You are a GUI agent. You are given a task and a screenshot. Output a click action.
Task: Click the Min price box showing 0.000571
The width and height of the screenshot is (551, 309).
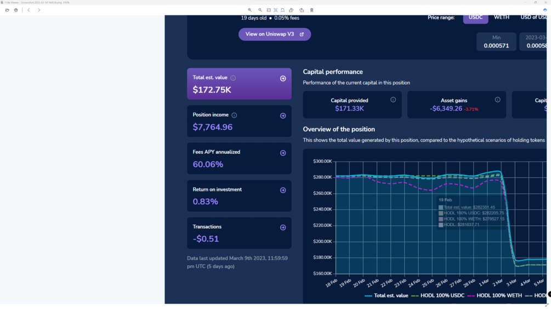[x=496, y=42]
